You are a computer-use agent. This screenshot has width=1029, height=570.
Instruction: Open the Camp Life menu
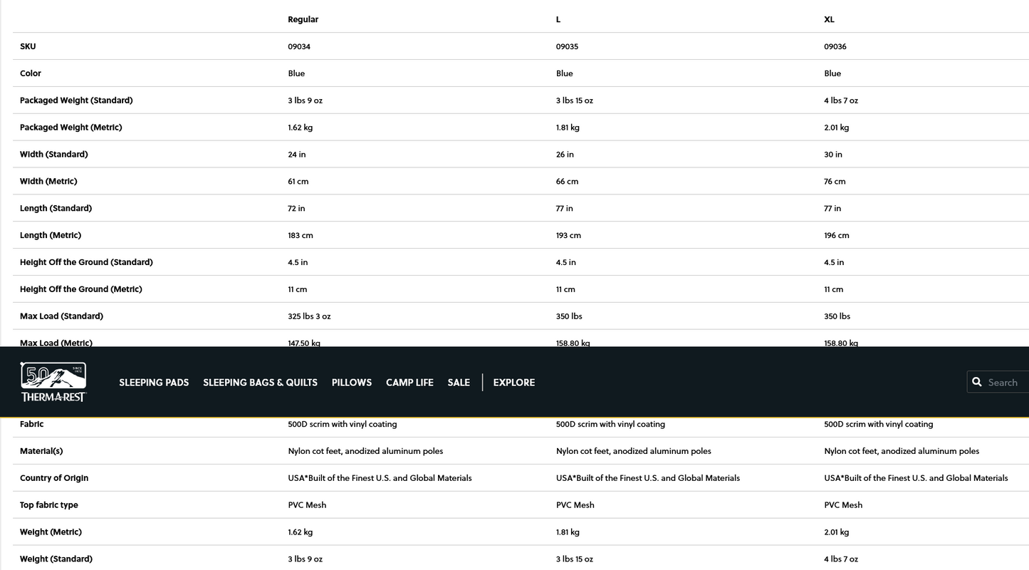pyautogui.click(x=409, y=383)
